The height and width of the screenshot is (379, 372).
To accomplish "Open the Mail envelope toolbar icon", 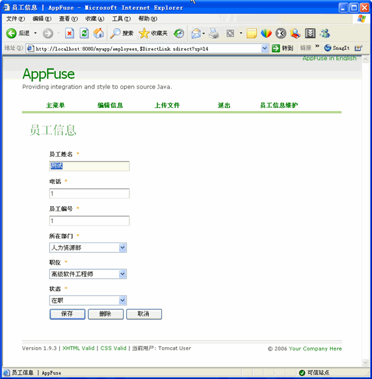I will click(x=196, y=33).
